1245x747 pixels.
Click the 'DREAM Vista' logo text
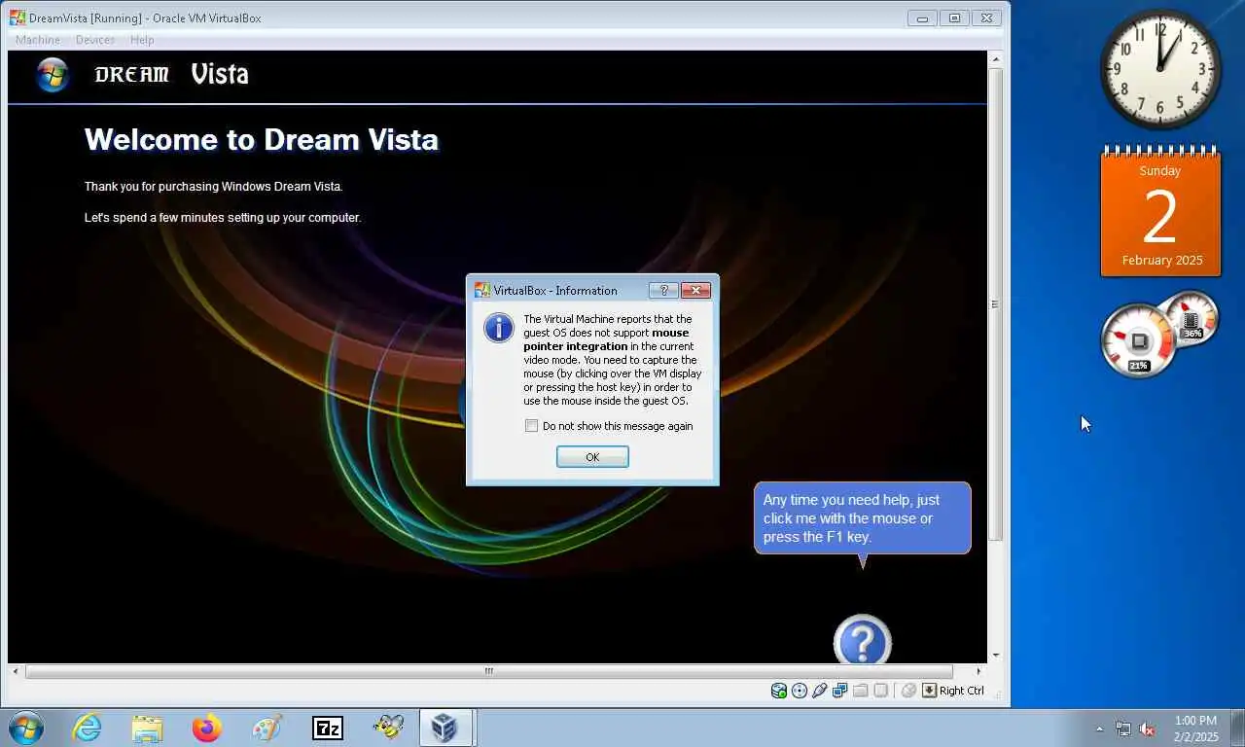click(171, 74)
